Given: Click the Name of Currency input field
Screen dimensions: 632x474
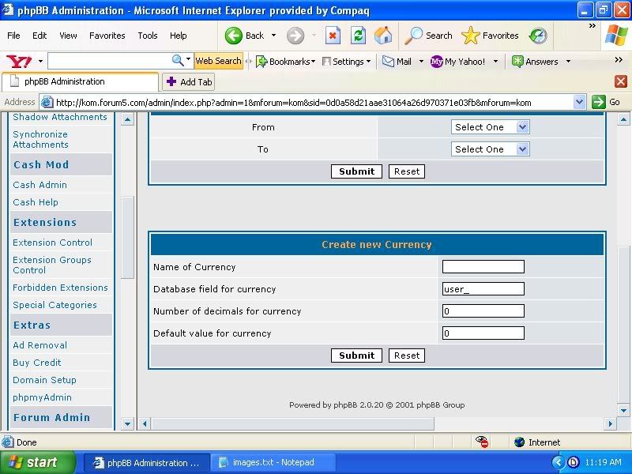Looking at the screenshot, I should pos(483,267).
